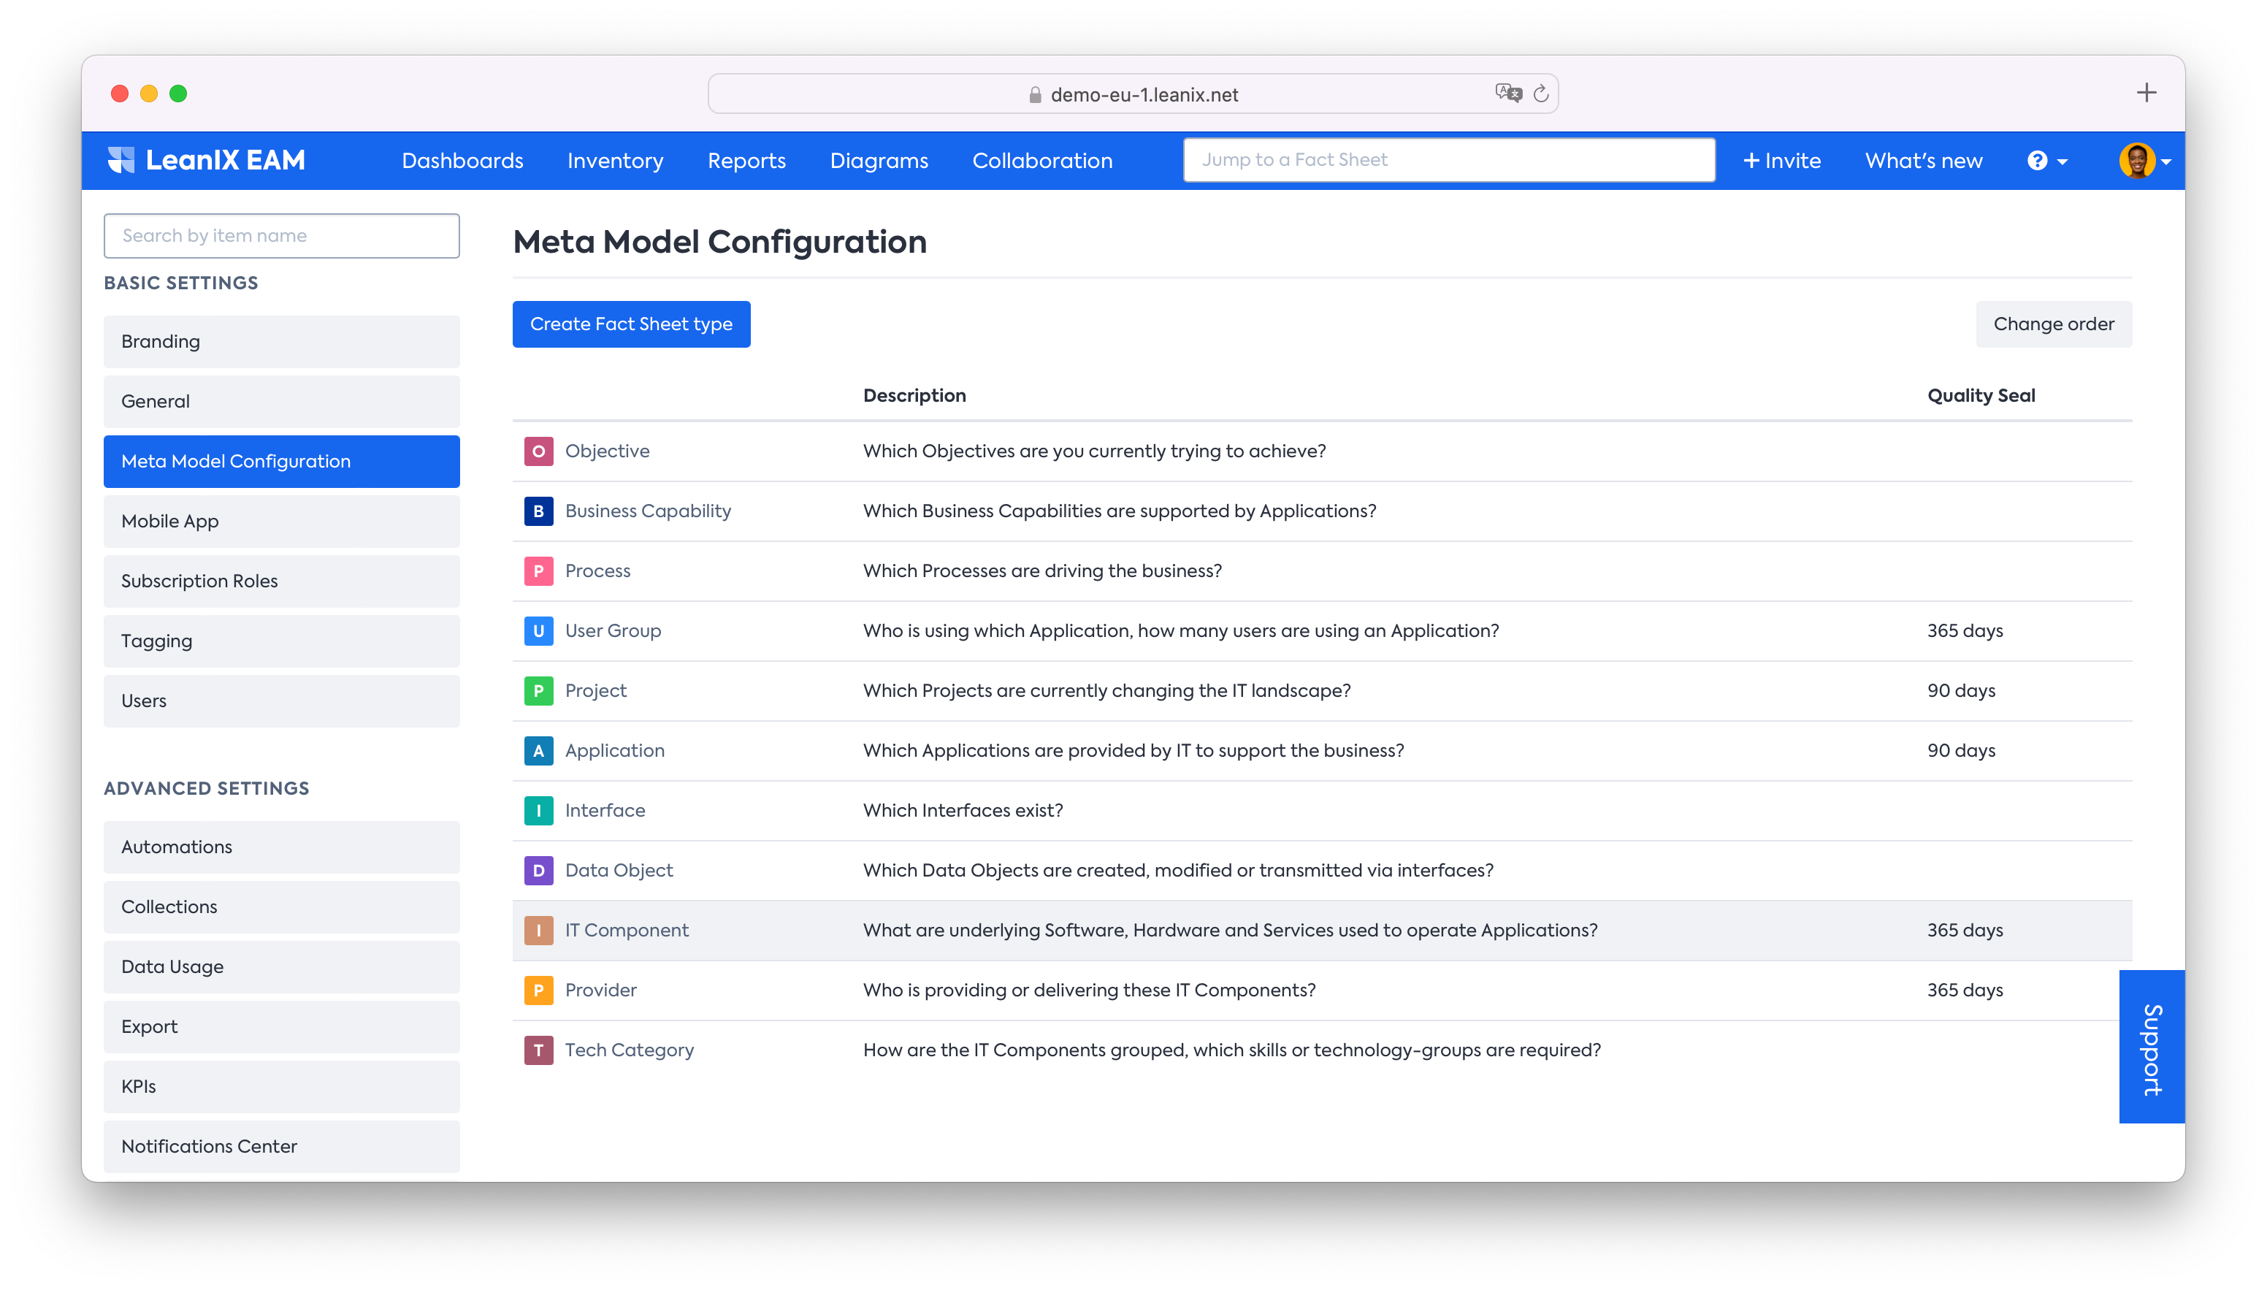
Task: Click the Create Fact Sheet type button
Action: click(632, 324)
